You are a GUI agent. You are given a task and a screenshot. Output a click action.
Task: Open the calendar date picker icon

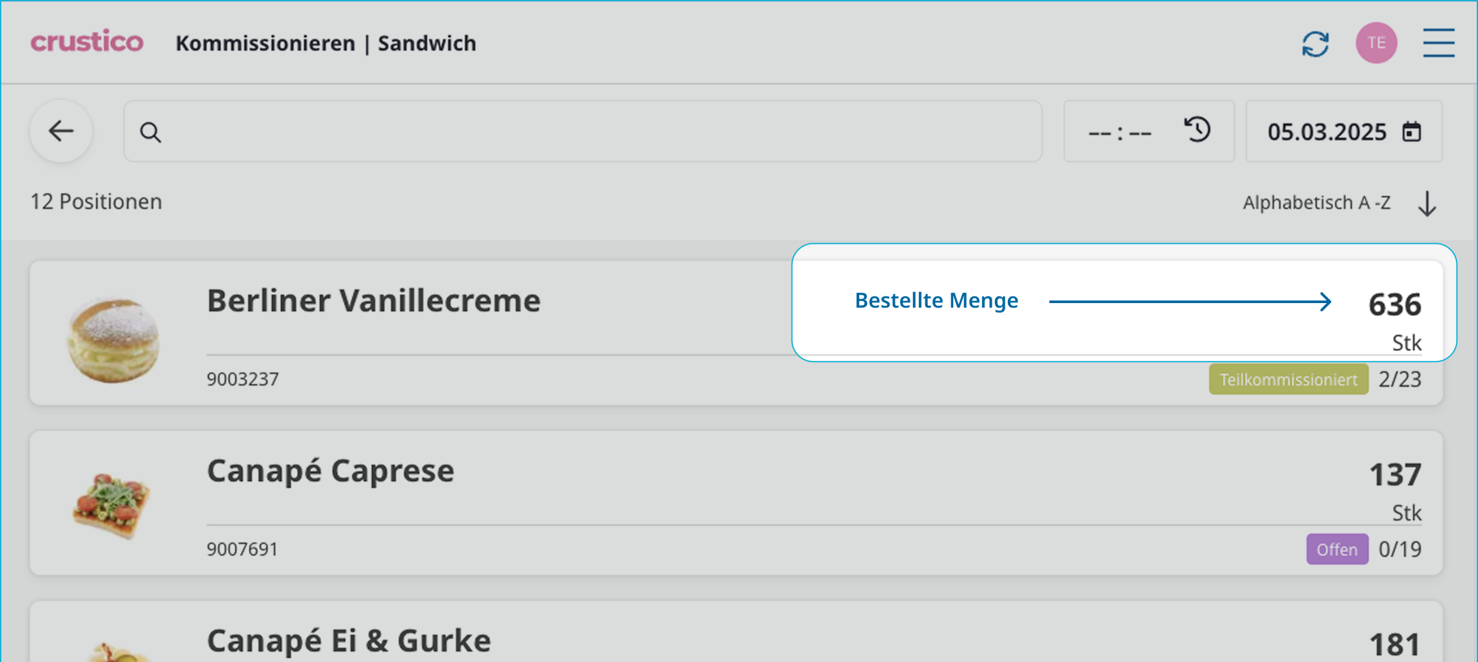tap(1412, 132)
